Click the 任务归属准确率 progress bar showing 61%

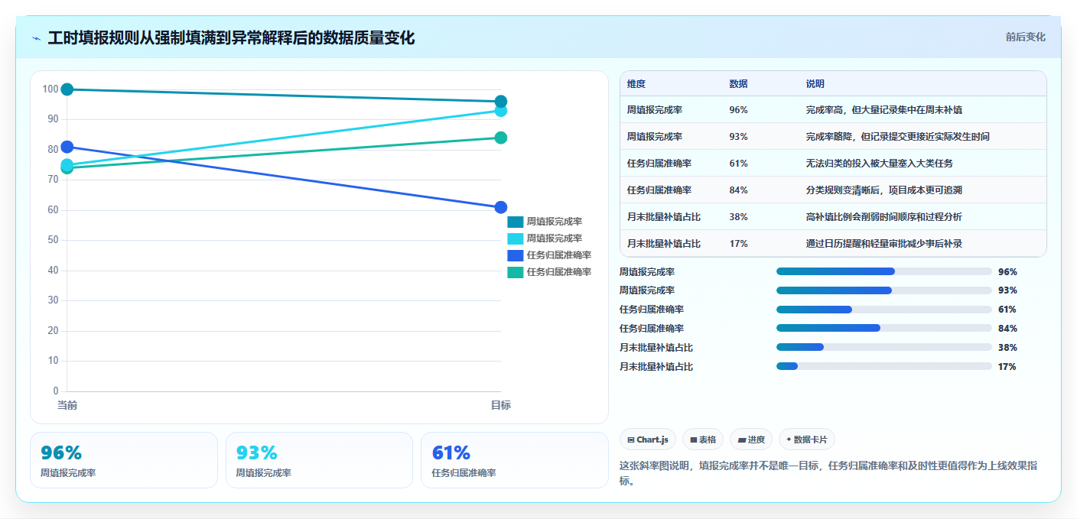click(x=883, y=310)
